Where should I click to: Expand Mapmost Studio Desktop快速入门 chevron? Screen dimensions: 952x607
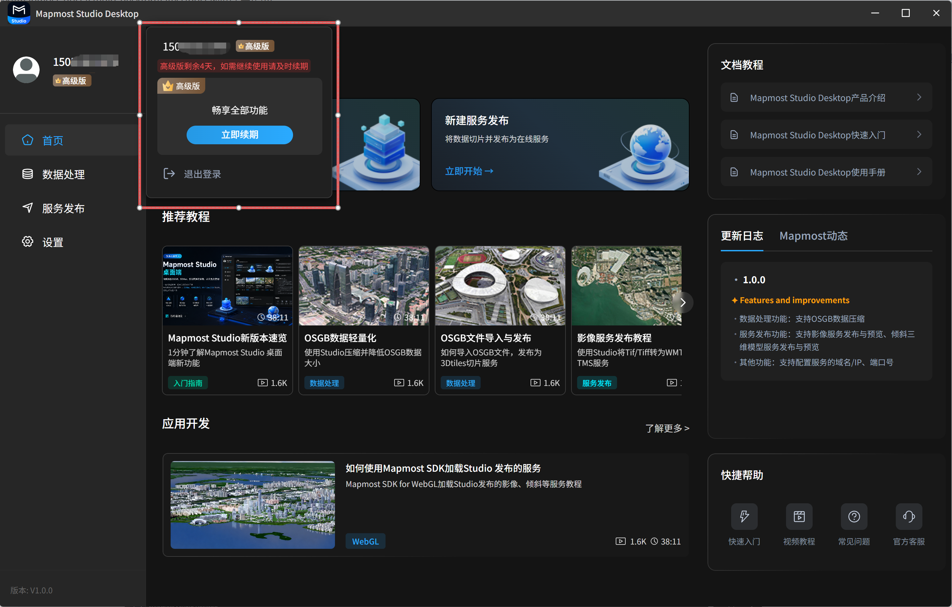pyautogui.click(x=919, y=134)
